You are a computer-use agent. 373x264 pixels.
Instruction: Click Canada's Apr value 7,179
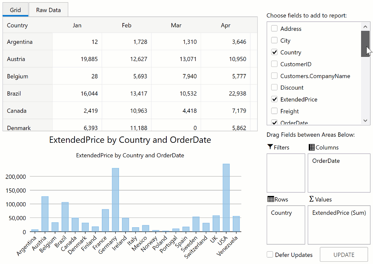(x=226, y=110)
